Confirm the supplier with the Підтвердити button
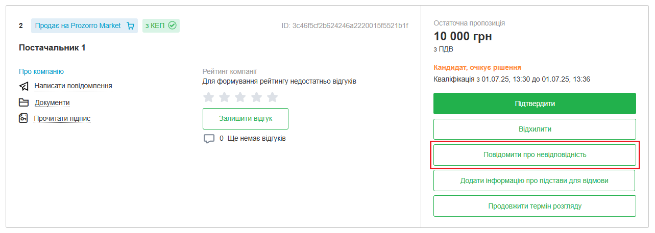The height and width of the screenshot is (233, 655). 535,103
